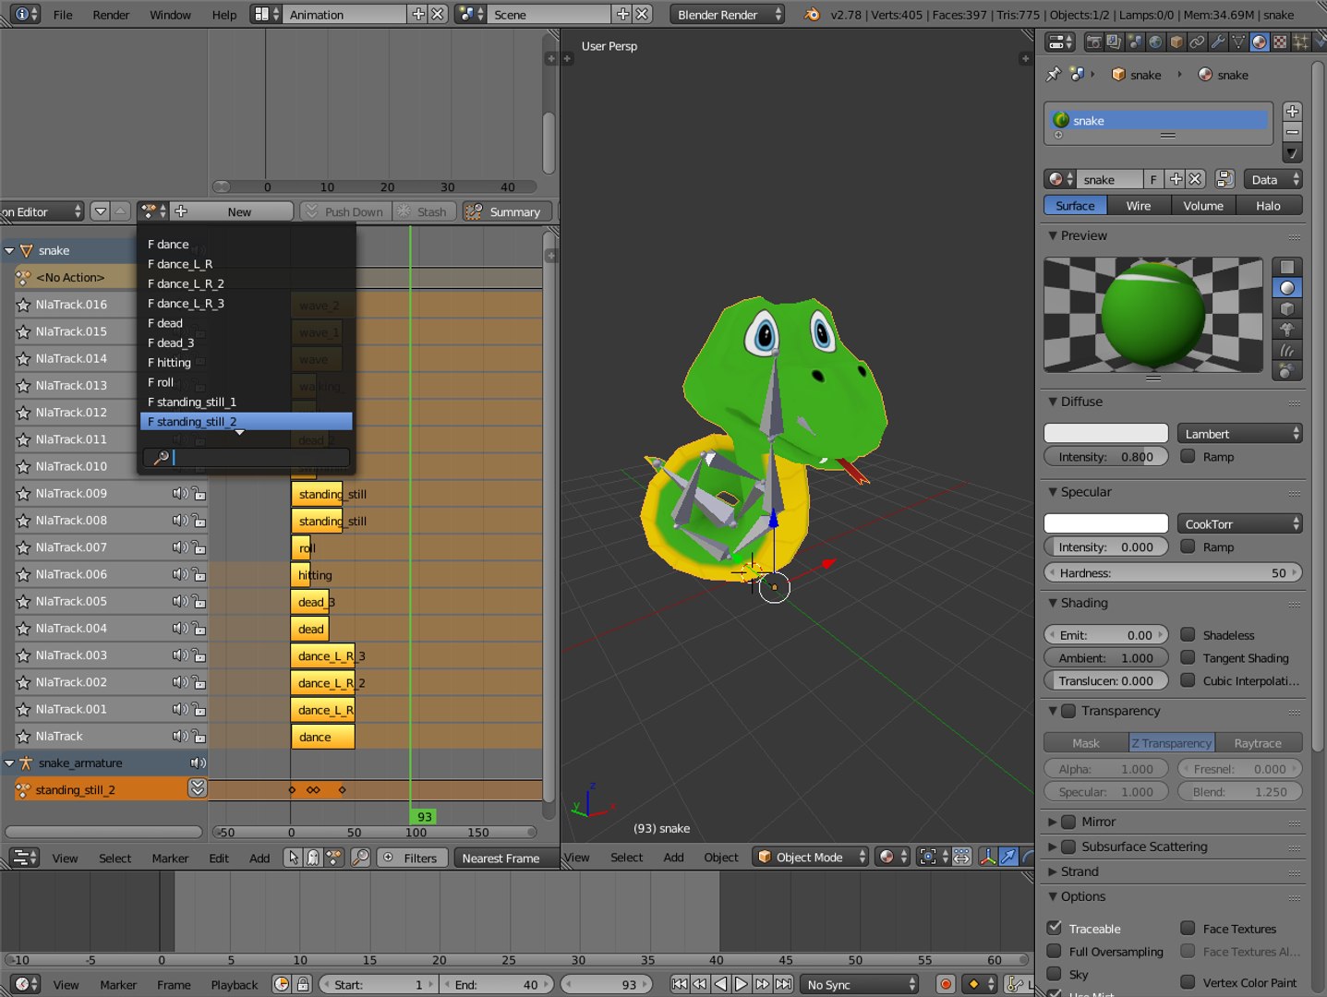Open the Render Layers properties tab
This screenshot has height=997, width=1327.
(1114, 42)
